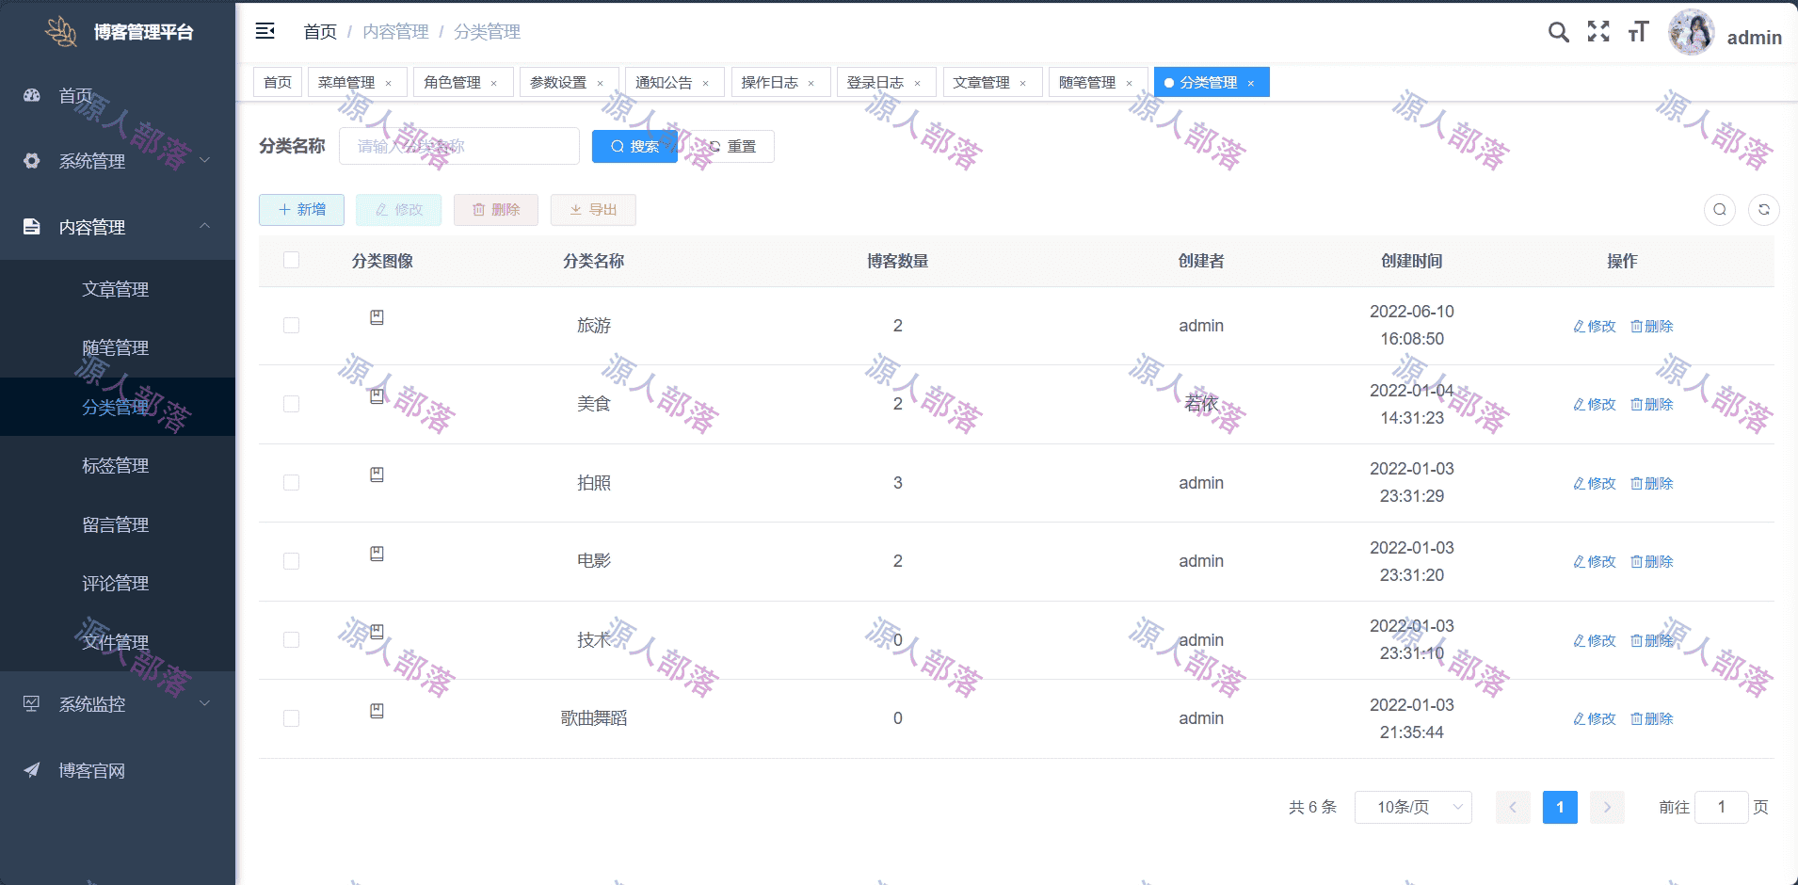
Task: Select page 1 in pagination
Action: click(1560, 807)
